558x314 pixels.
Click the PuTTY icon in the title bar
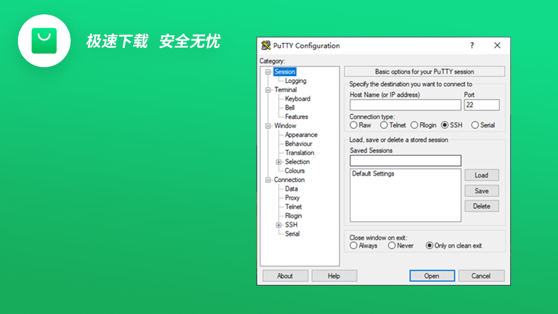point(265,45)
